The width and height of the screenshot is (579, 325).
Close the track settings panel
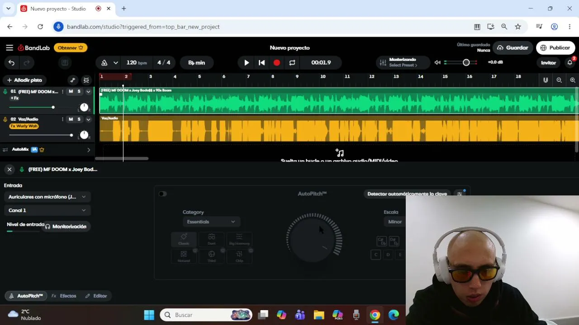pos(9,169)
